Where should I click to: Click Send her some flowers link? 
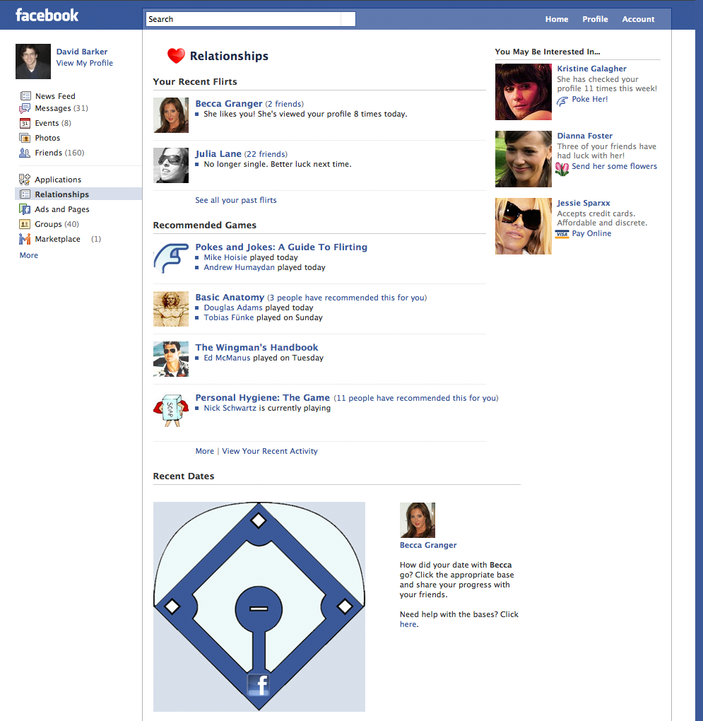pos(614,166)
